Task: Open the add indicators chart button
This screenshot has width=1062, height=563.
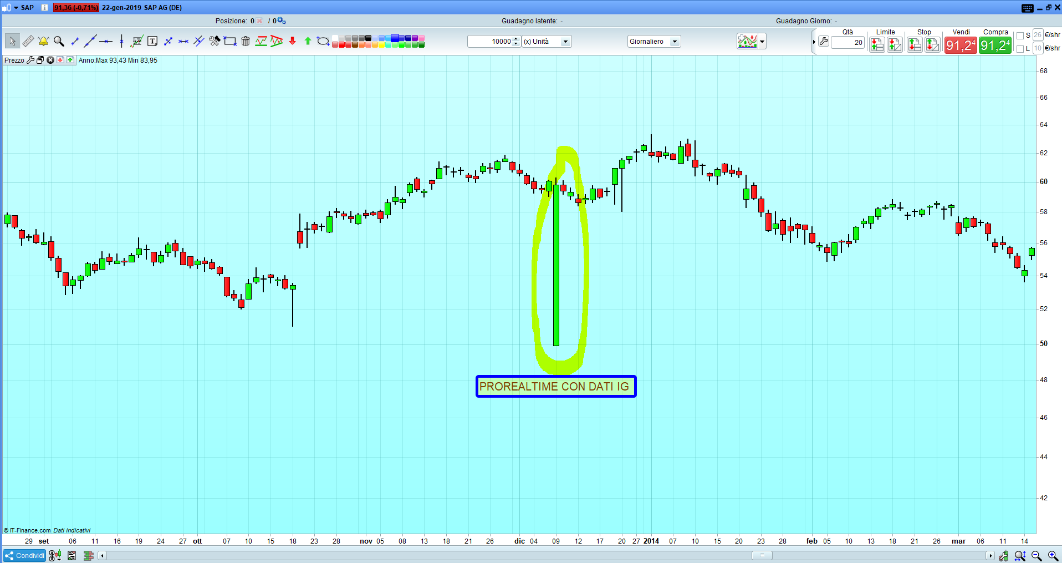Action: tap(747, 42)
